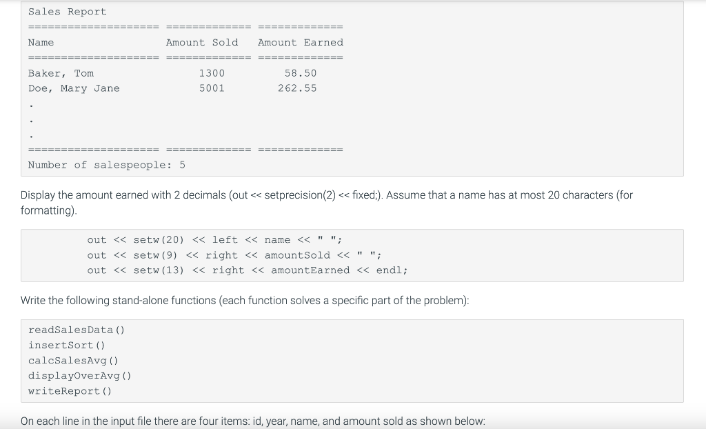Click the setw(20) name code line
This screenshot has height=429, width=706.
(x=214, y=240)
